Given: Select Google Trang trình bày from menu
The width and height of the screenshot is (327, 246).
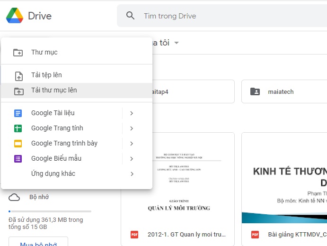Looking at the screenshot, I should click(62, 144).
